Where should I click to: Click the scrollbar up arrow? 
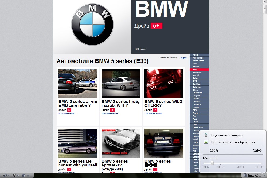265,2
